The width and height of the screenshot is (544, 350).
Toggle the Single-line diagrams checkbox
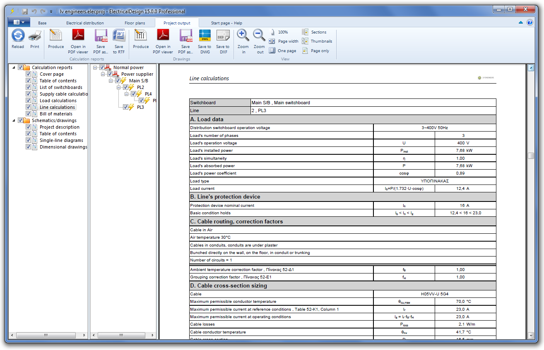click(28, 140)
